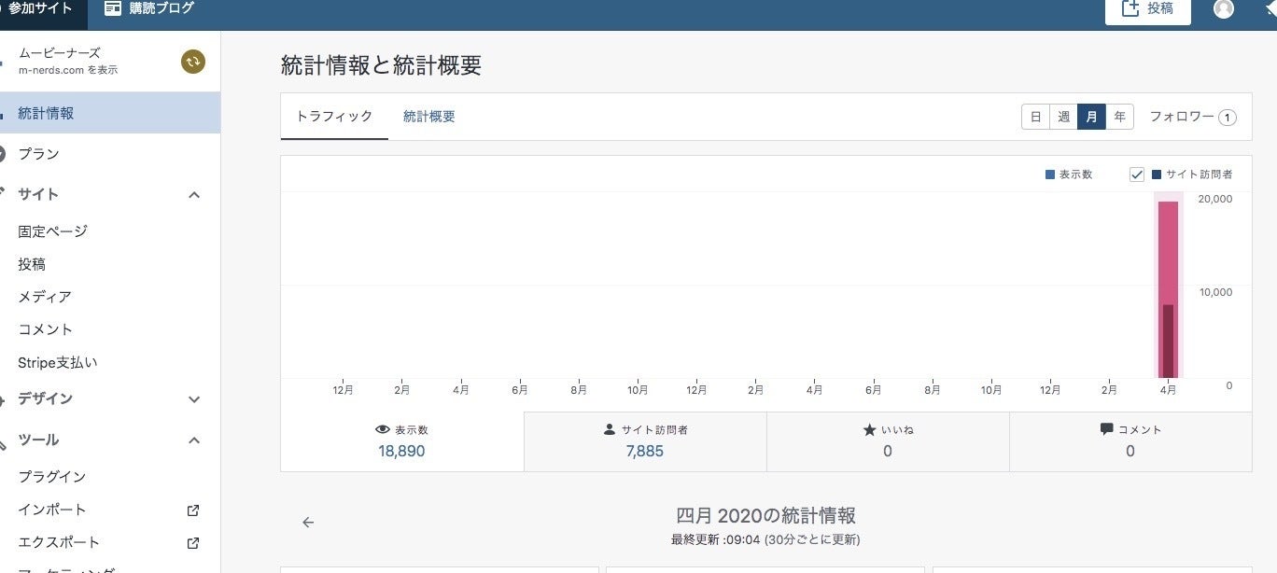Open the user profile avatar
The width and height of the screenshot is (1277, 573).
(1223, 8)
